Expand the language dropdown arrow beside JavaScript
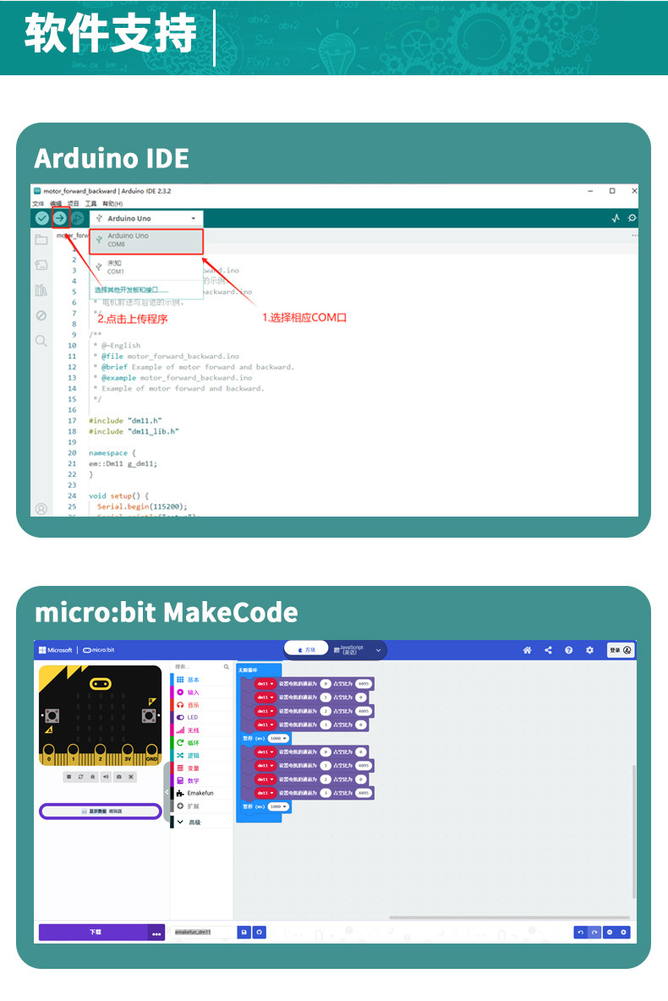668x1001 pixels. tap(378, 650)
